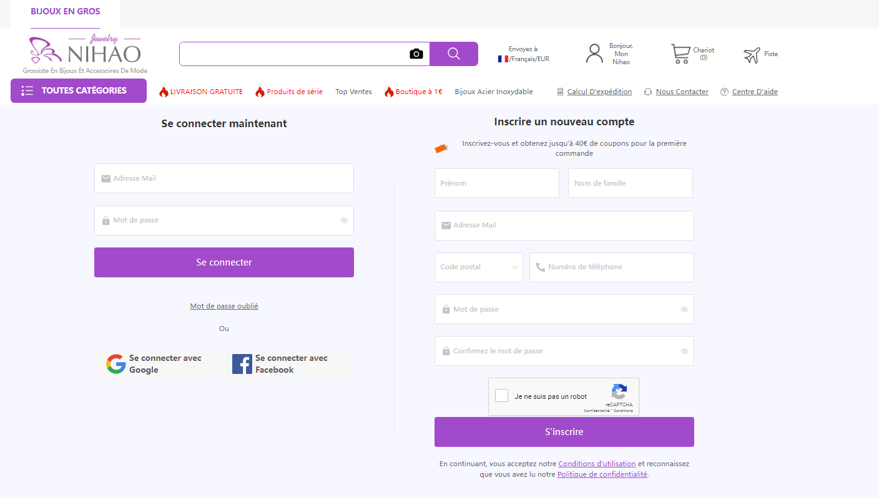Open Conditions d'utilisation link

[597, 464]
